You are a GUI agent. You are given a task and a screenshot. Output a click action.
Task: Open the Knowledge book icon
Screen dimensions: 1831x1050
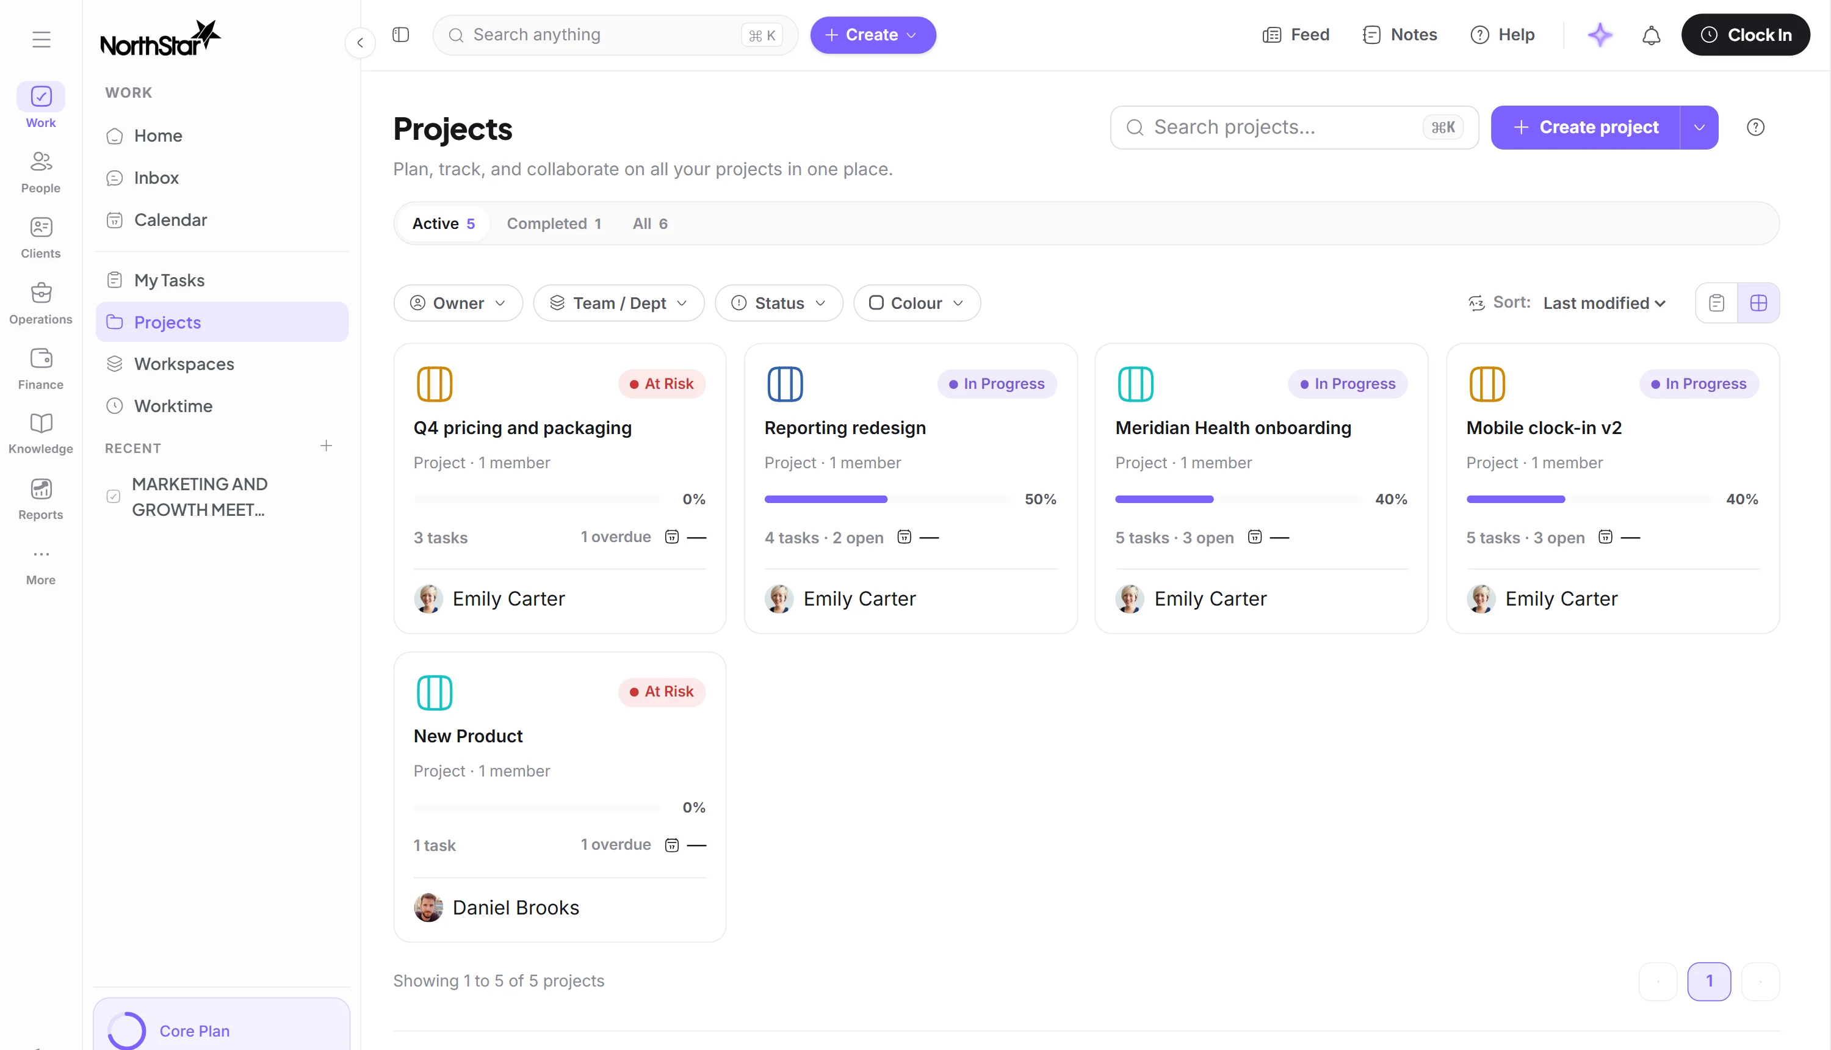pos(41,422)
